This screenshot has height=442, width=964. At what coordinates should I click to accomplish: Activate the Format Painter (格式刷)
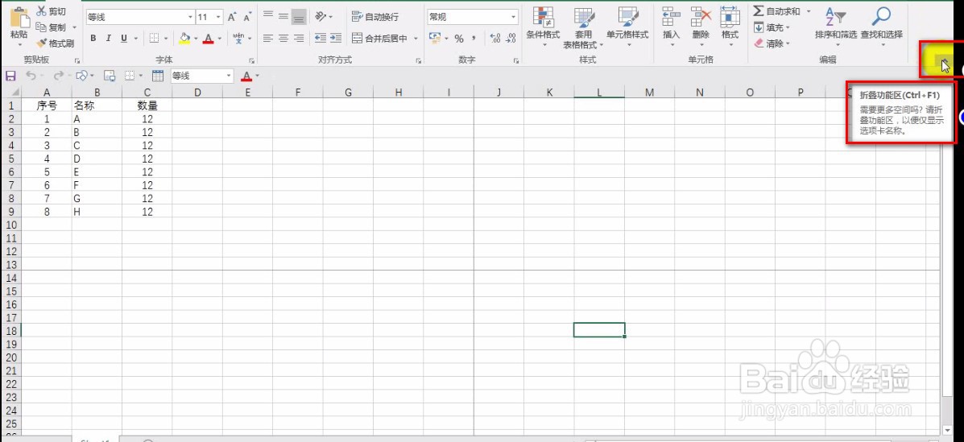pos(55,43)
